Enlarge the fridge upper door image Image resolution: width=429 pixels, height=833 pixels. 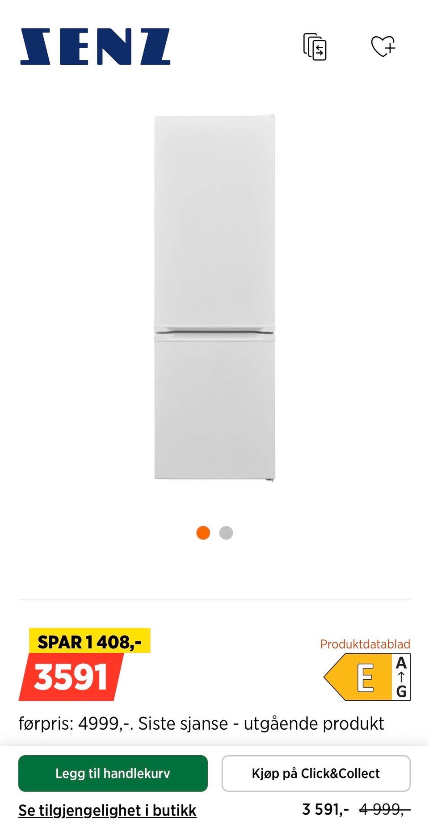point(214,221)
